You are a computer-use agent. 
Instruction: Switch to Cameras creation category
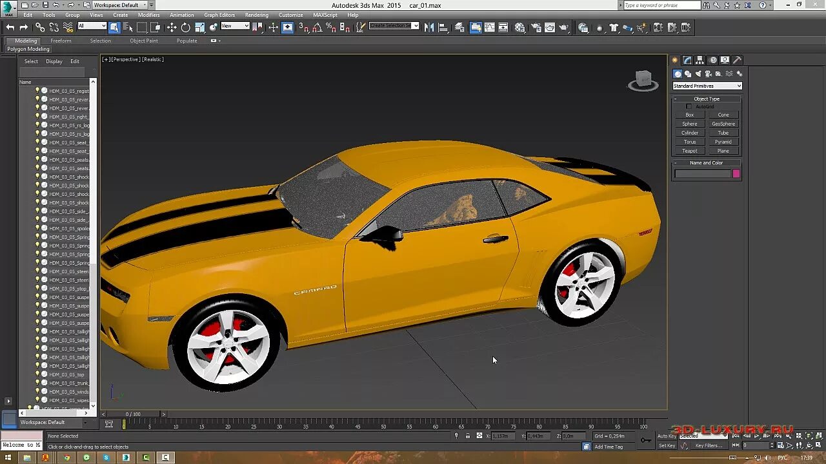(x=708, y=73)
